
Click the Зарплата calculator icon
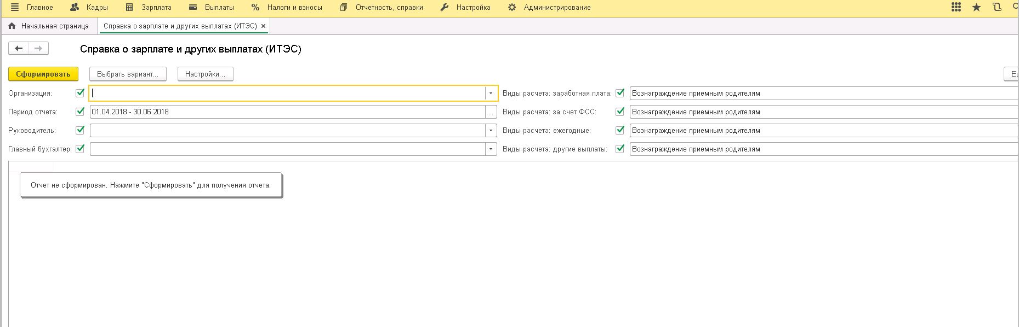coord(129,8)
